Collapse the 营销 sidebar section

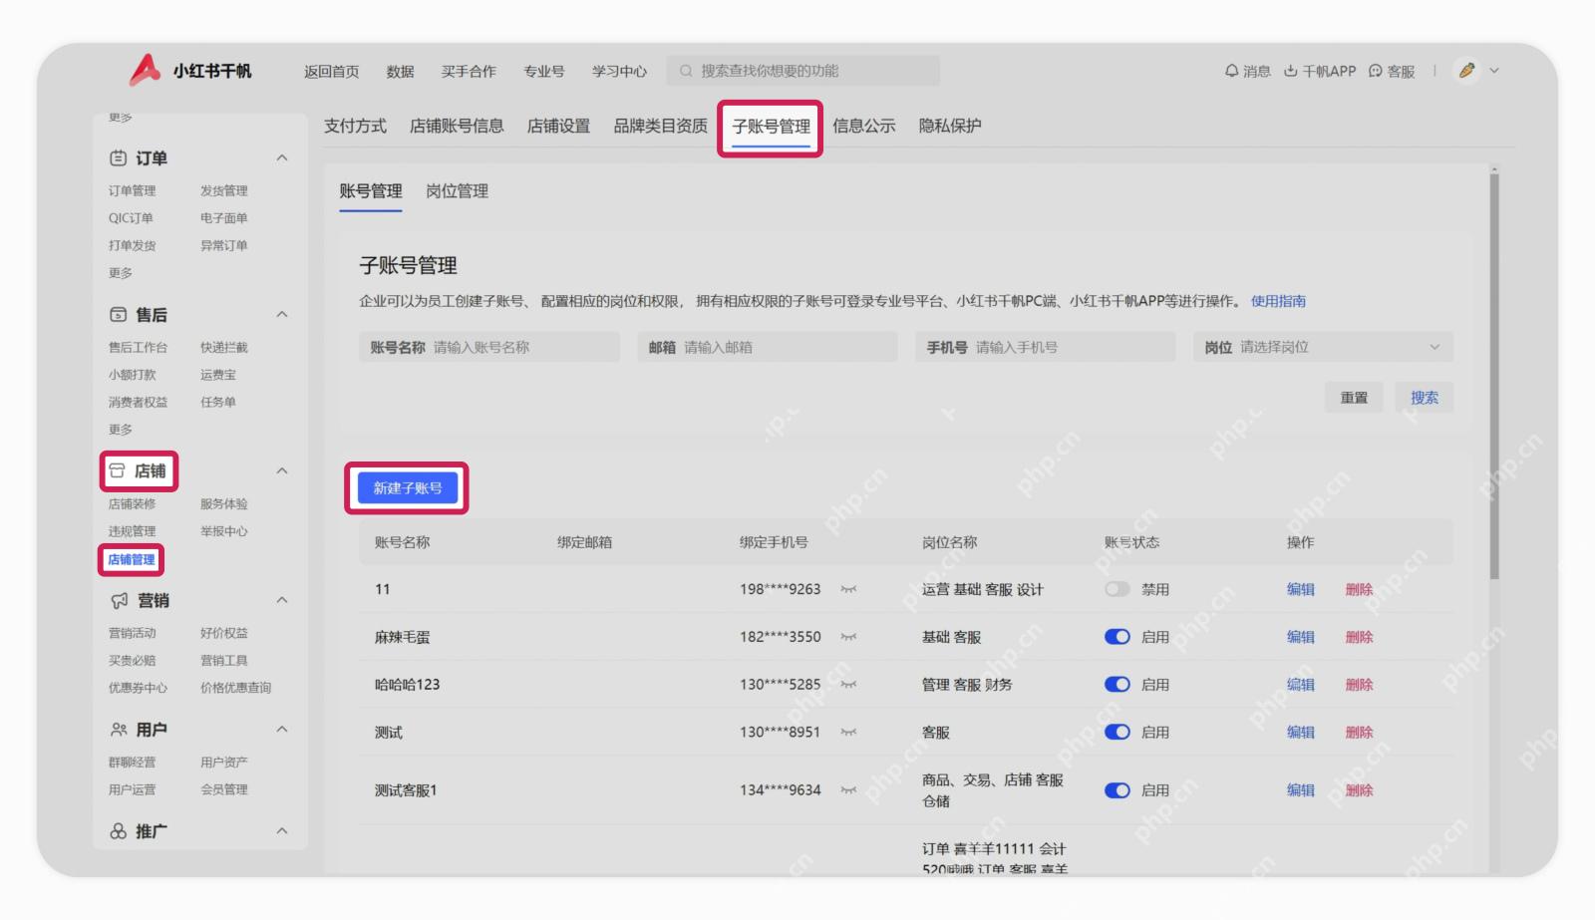[282, 600]
